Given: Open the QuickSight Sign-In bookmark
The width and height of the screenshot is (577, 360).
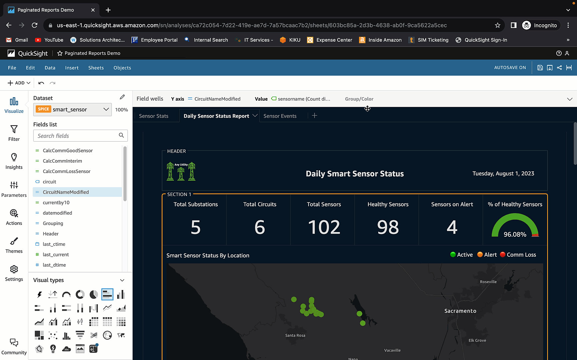Looking at the screenshot, I should coord(481,40).
